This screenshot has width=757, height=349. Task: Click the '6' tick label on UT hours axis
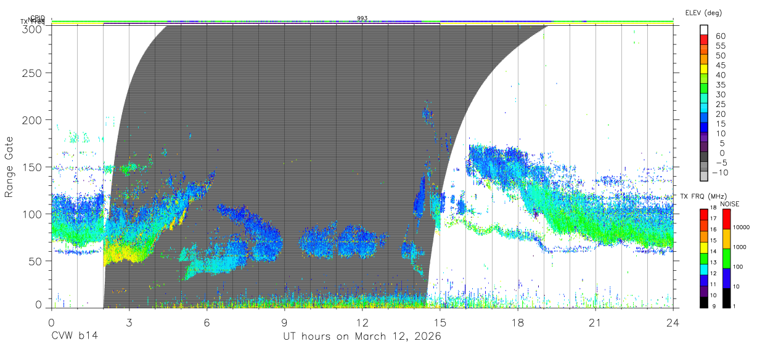(x=207, y=322)
